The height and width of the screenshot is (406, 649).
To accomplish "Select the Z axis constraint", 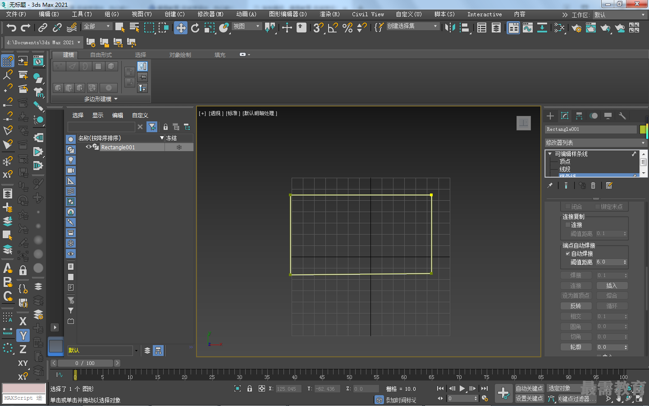I will click(x=23, y=349).
